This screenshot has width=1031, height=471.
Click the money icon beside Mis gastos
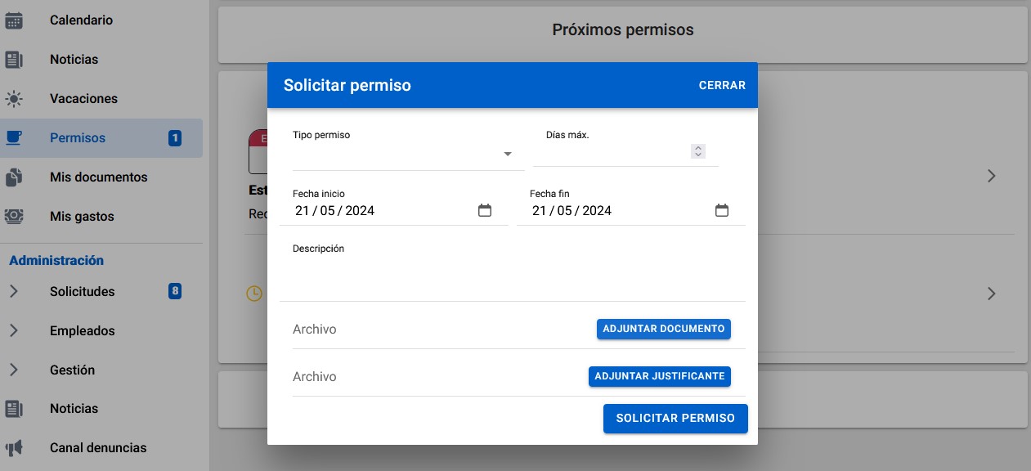(x=14, y=217)
